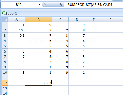This screenshot has width=123, height=95.
Task: Select column B header
Action: tap(39, 20)
